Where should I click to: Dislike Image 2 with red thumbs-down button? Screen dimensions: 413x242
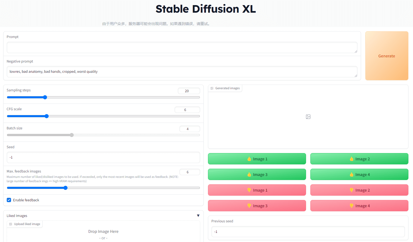[x=359, y=190]
